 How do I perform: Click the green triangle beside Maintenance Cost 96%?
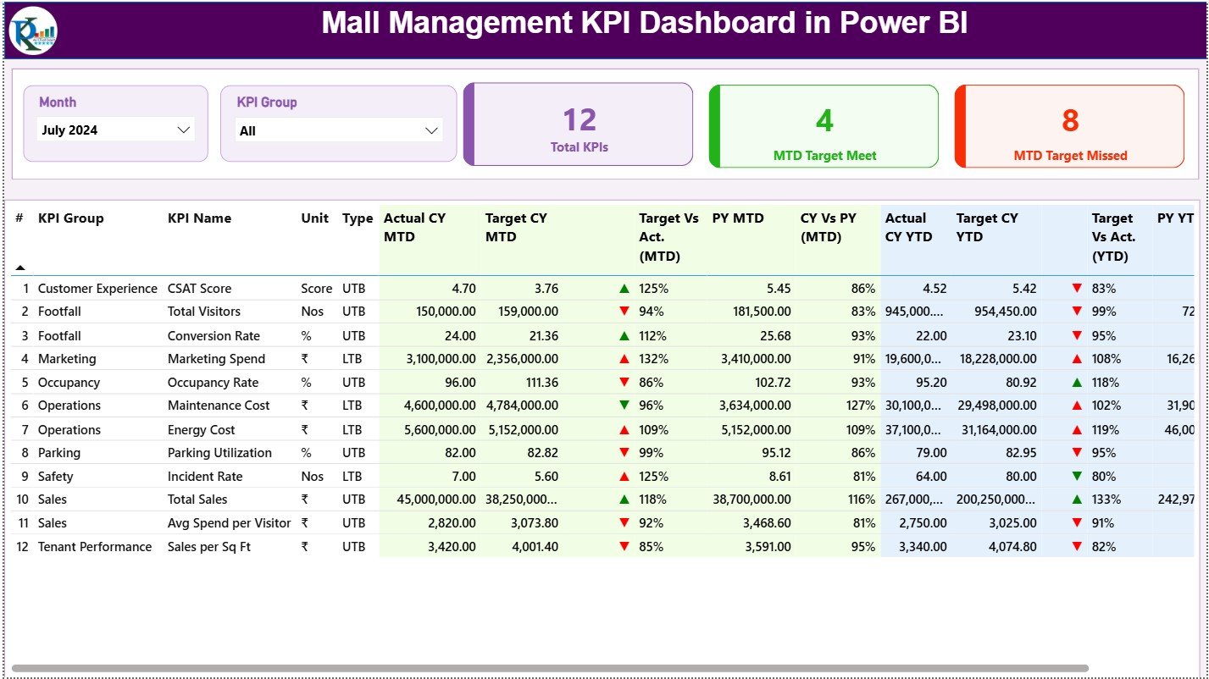(x=624, y=406)
